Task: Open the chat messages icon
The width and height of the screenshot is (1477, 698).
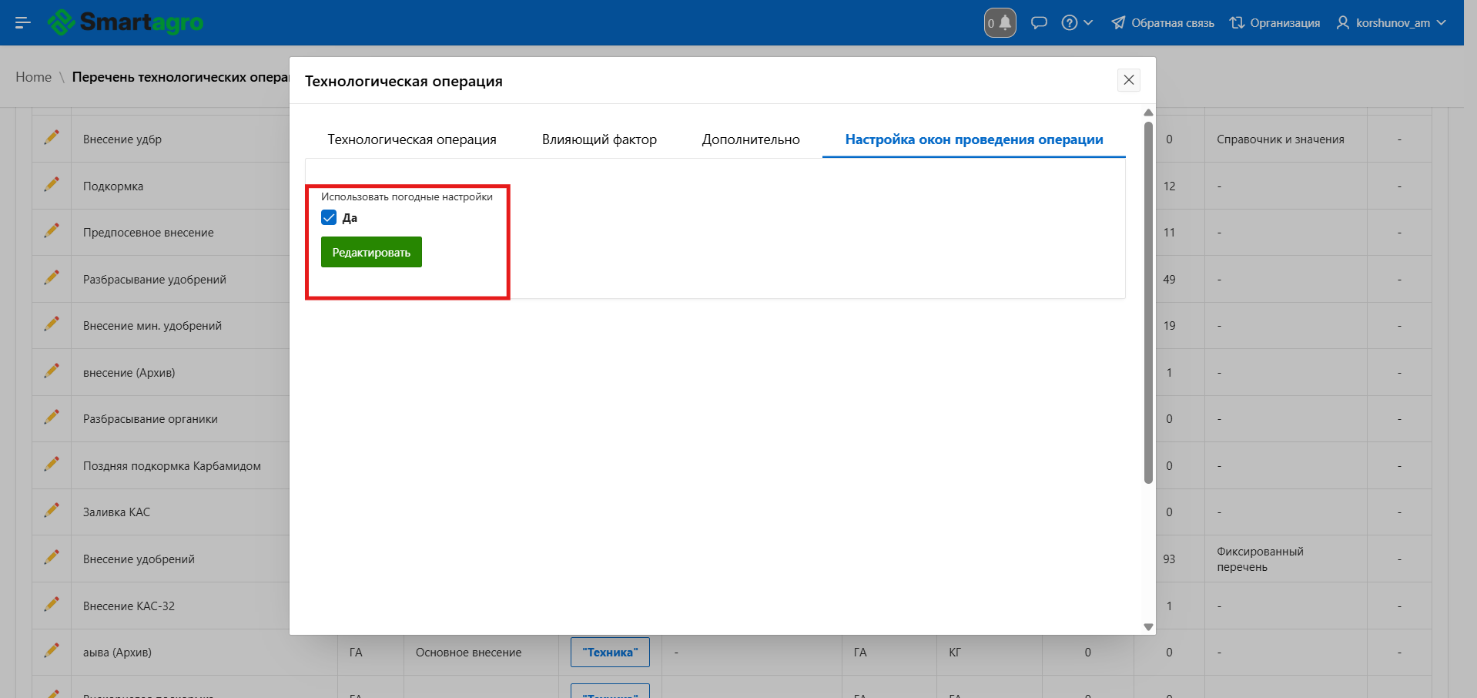Action: point(1039,23)
